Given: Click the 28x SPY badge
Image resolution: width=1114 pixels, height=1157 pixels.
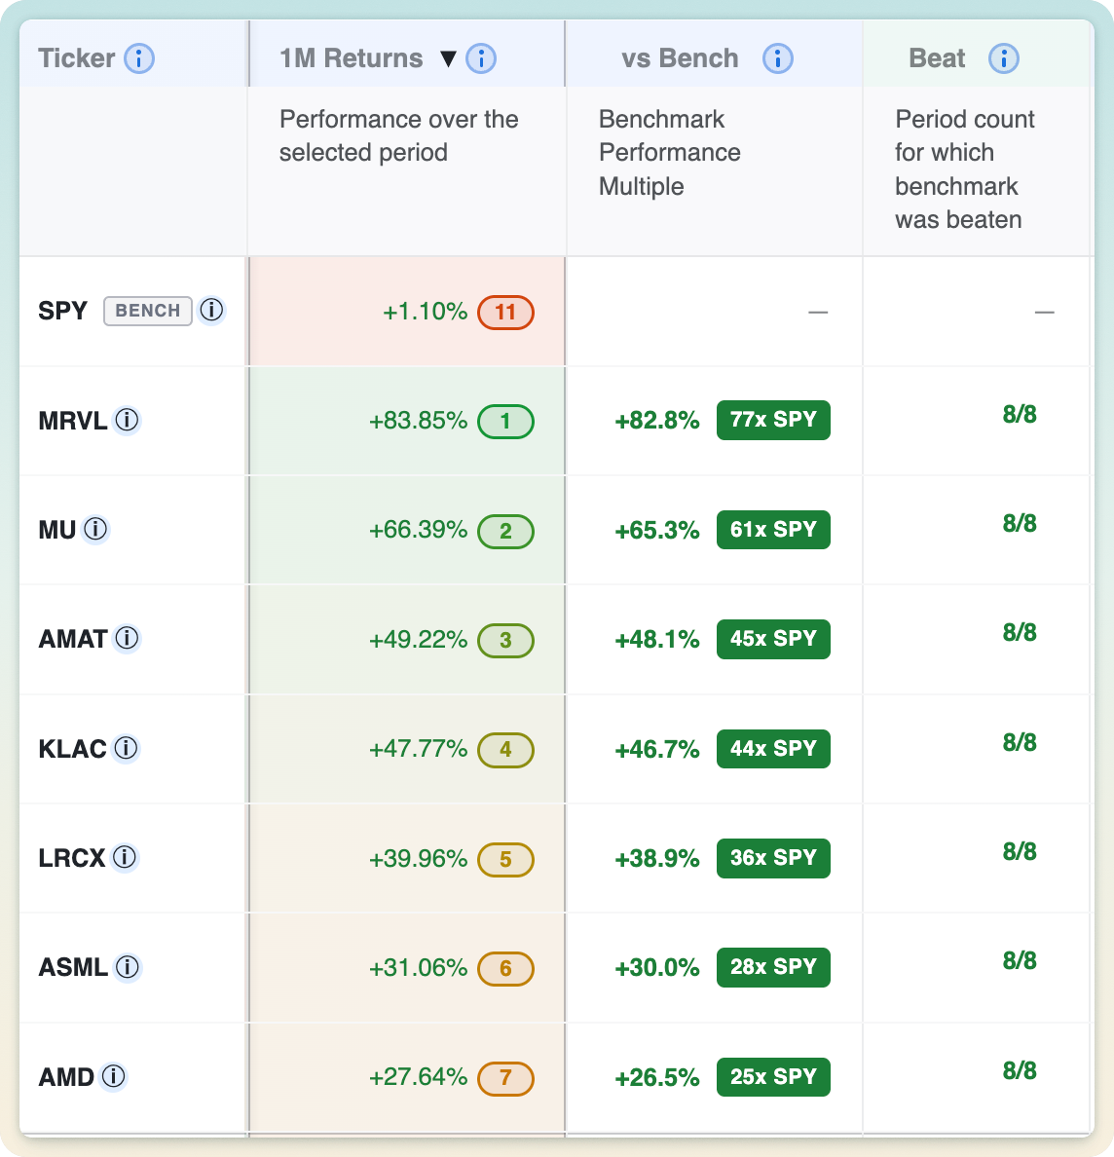Looking at the screenshot, I should 773,967.
